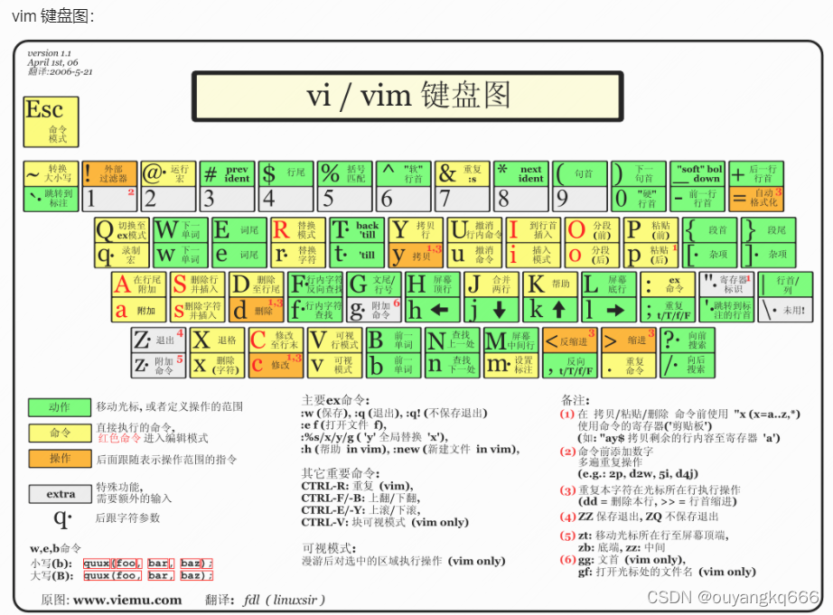Click the K 帮助 key
This screenshot has height=615, width=833.
click(x=550, y=284)
